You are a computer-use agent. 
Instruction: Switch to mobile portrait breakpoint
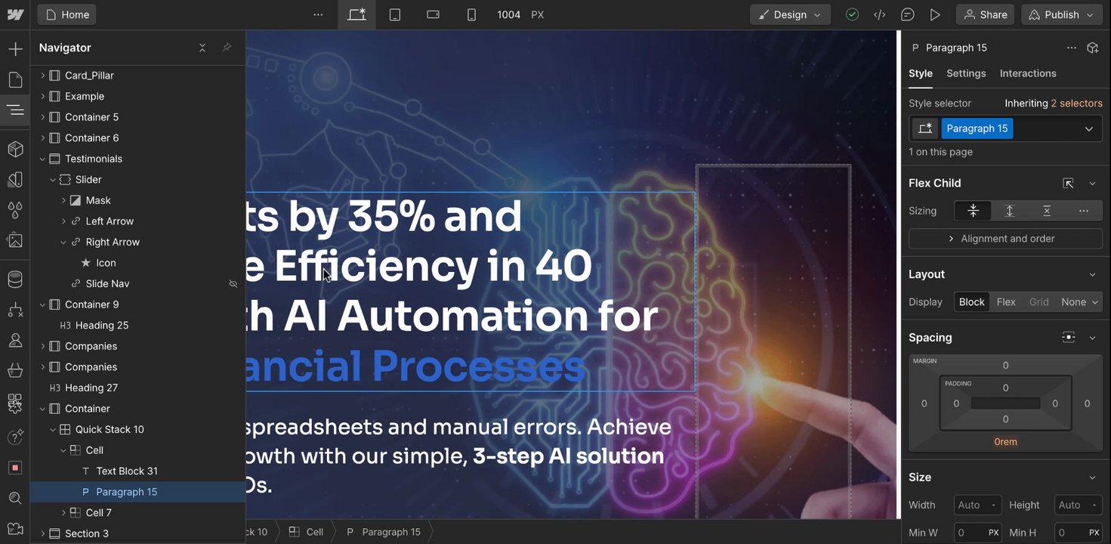[471, 14]
